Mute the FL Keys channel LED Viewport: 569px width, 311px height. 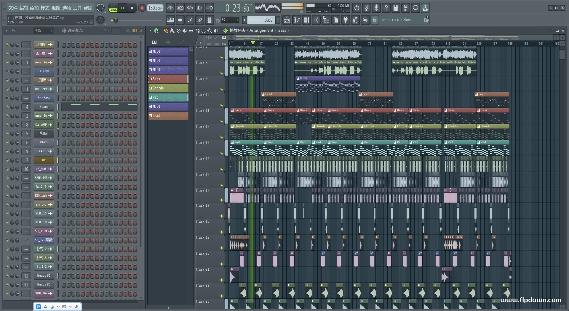[x=7, y=71]
